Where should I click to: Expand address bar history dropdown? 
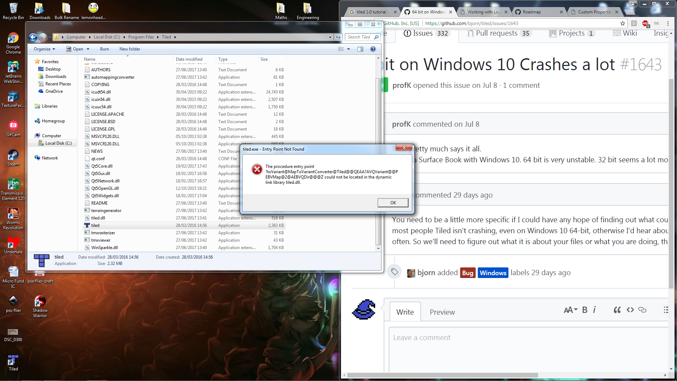pos(330,37)
